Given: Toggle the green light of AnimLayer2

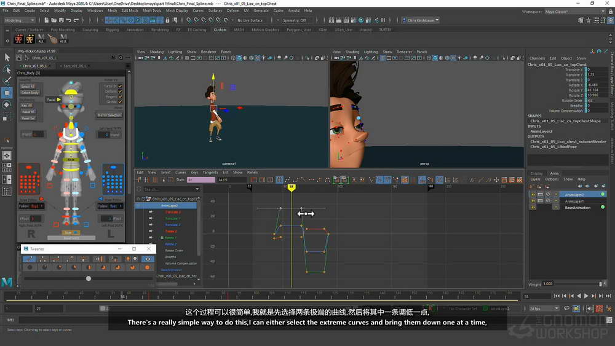Looking at the screenshot, I should [x=603, y=194].
